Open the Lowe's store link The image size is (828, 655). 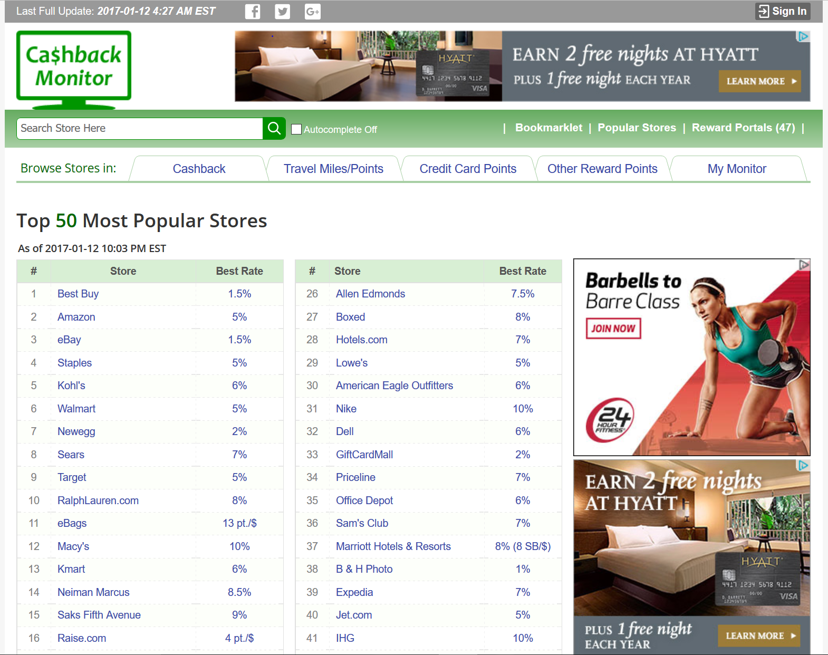coord(352,363)
